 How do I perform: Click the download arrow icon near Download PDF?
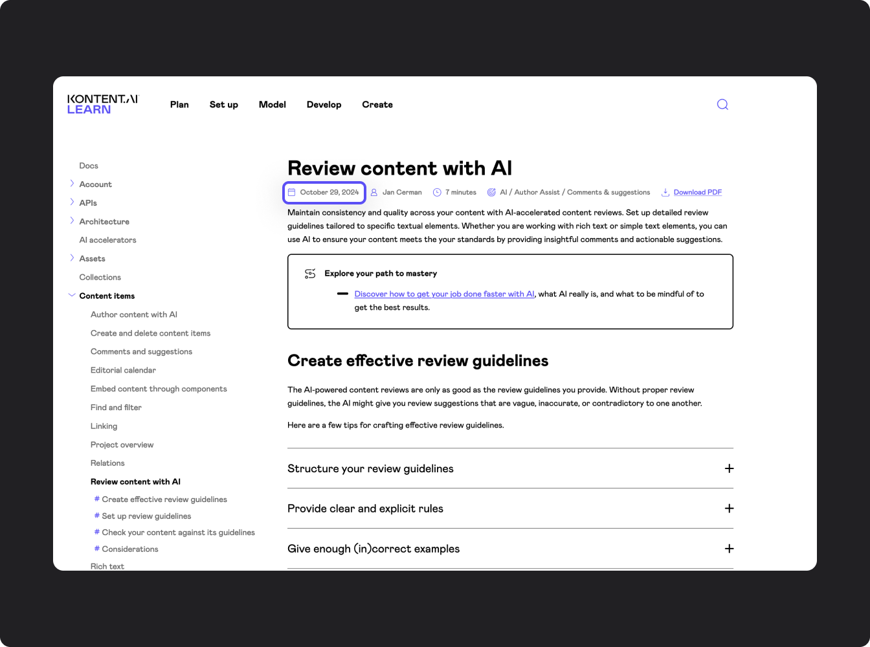tap(666, 192)
